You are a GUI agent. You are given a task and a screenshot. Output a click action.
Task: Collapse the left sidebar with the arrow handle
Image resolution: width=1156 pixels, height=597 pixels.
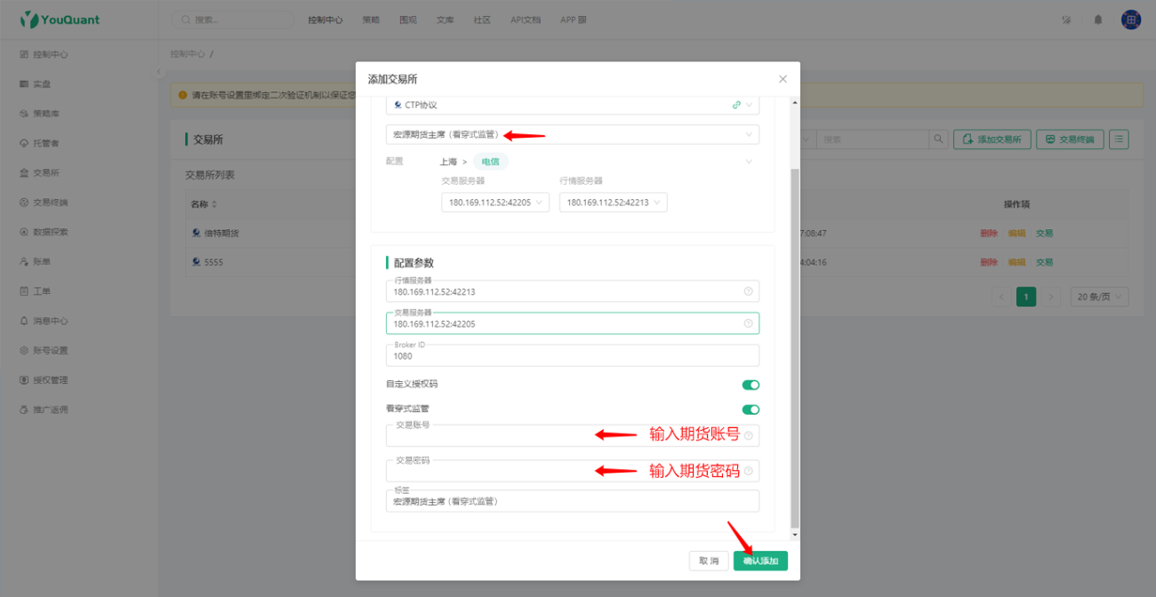click(x=159, y=72)
